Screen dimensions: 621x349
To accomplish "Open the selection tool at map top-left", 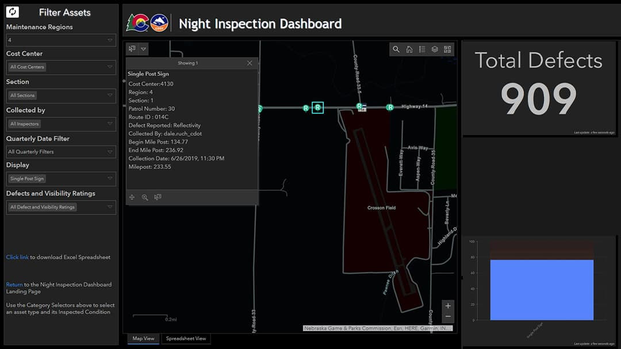I will [x=132, y=49].
